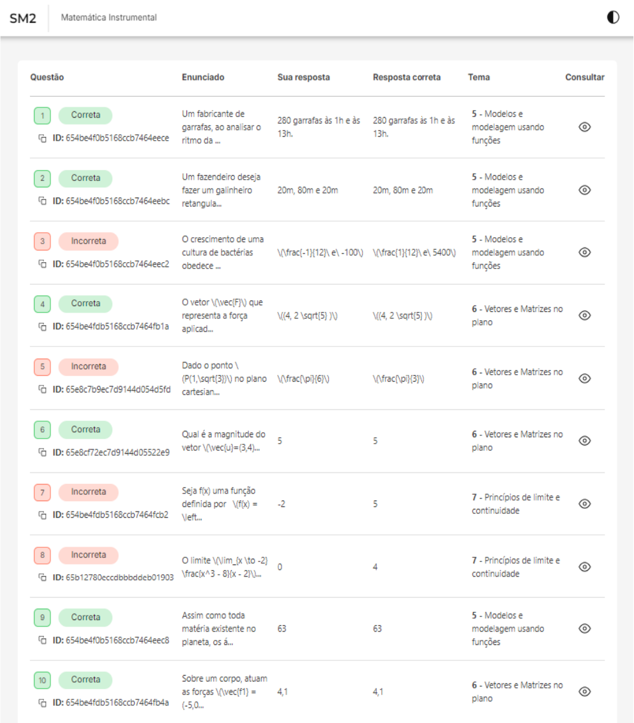Show question 10 details with eye icon
Image resolution: width=634 pixels, height=723 pixels.
click(x=584, y=692)
